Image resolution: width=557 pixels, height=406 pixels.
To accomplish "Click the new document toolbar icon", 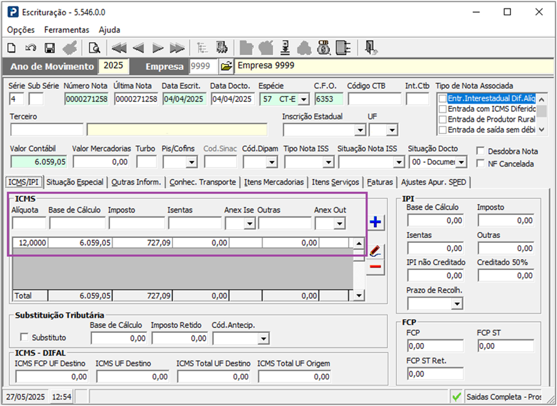I will coord(11,48).
